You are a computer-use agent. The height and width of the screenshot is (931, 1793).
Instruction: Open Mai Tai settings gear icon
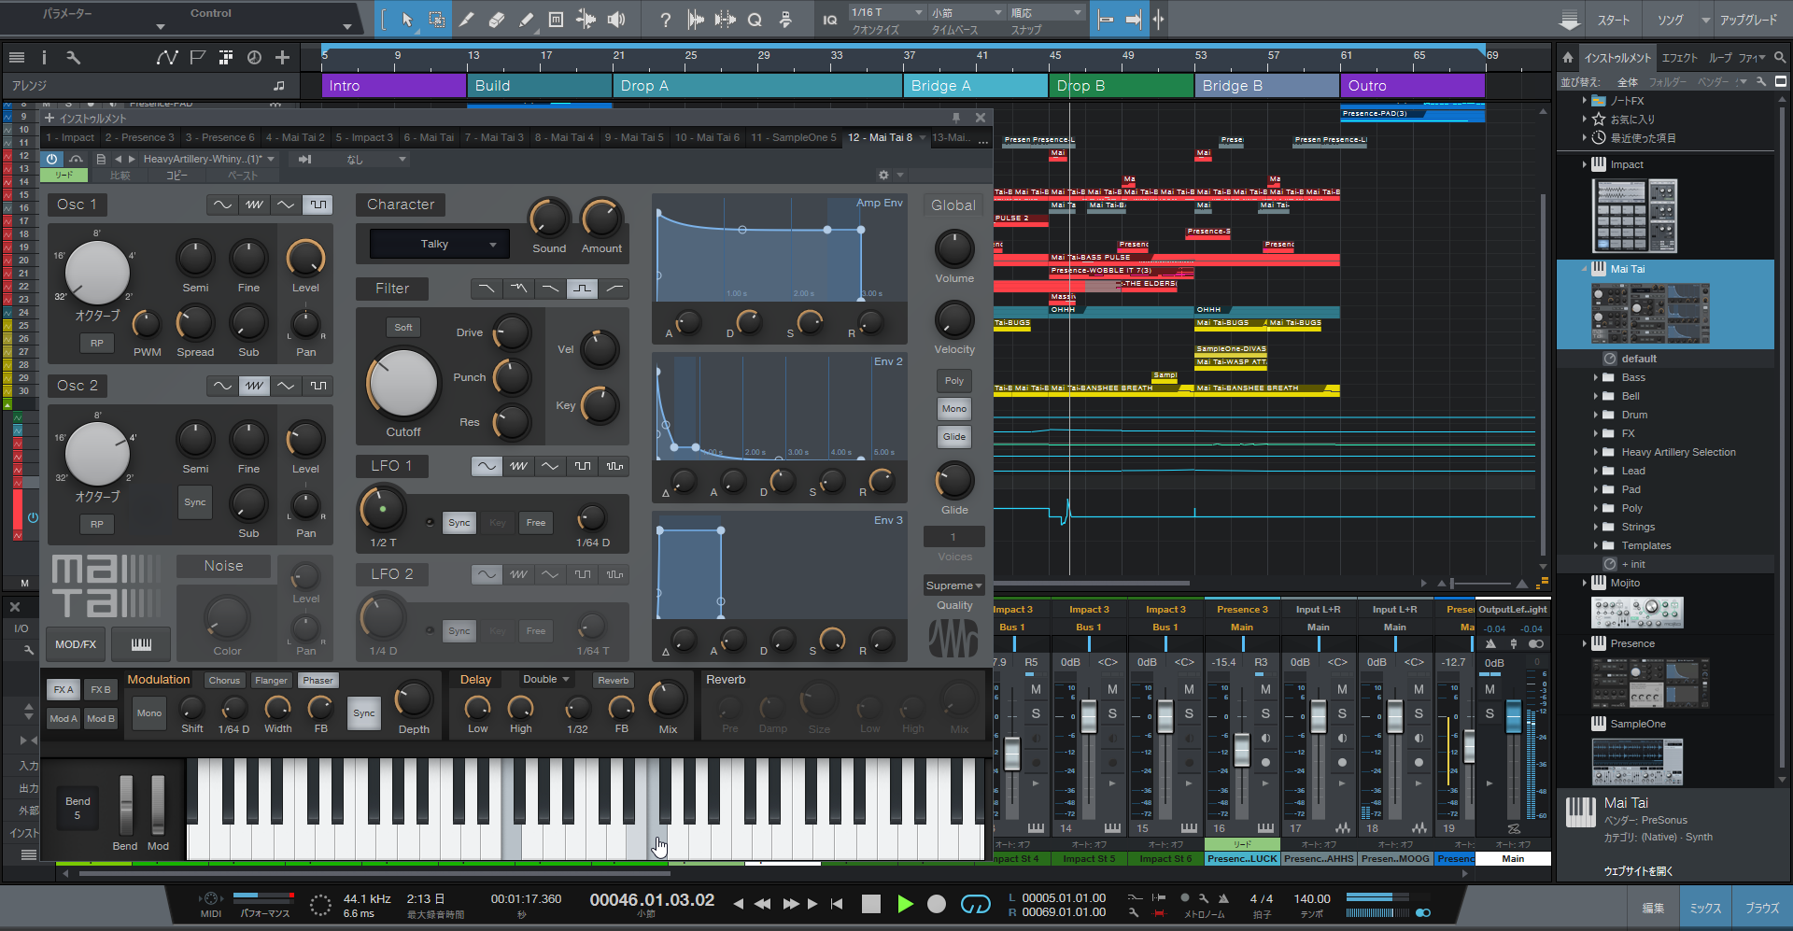pyautogui.click(x=883, y=175)
